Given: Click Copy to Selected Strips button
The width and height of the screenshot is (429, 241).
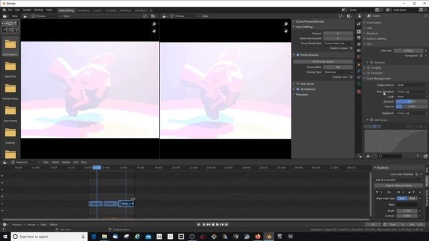Looking at the screenshot, I should tap(398, 185).
